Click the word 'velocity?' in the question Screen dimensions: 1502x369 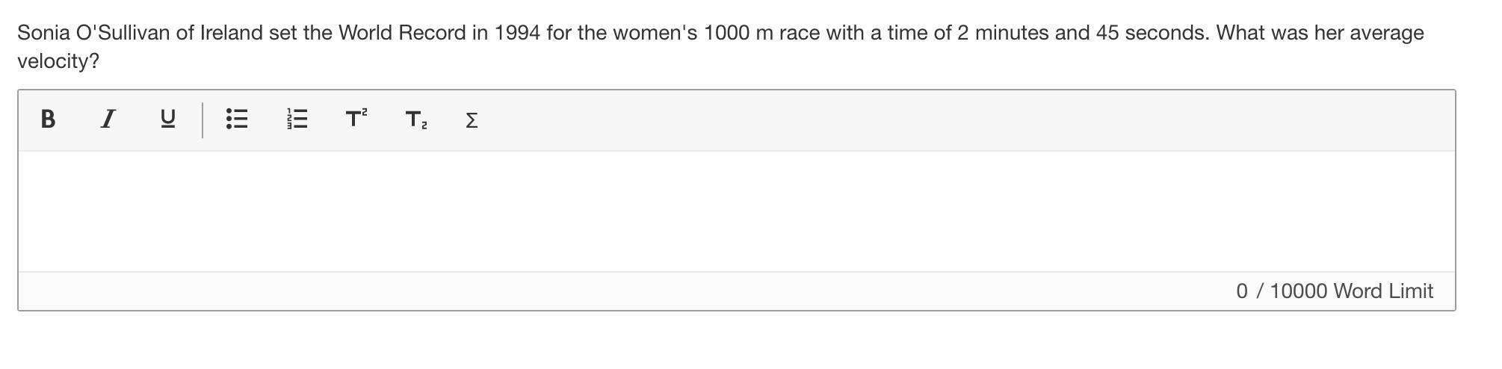pyautogui.click(x=58, y=61)
